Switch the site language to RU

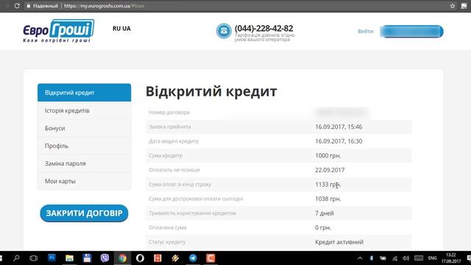coord(116,29)
